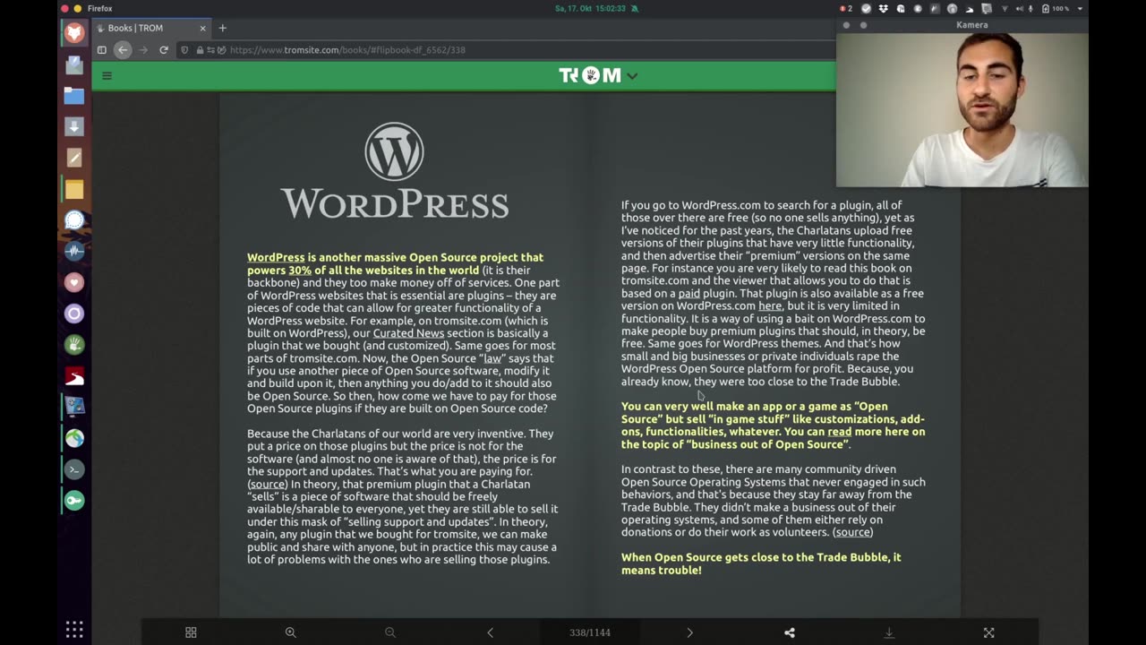Open the green key password manager in dock
The width and height of the screenshot is (1146, 645).
[x=74, y=501]
